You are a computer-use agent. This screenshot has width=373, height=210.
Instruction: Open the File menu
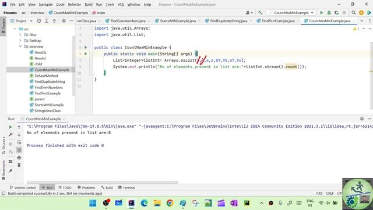(x=12, y=4)
